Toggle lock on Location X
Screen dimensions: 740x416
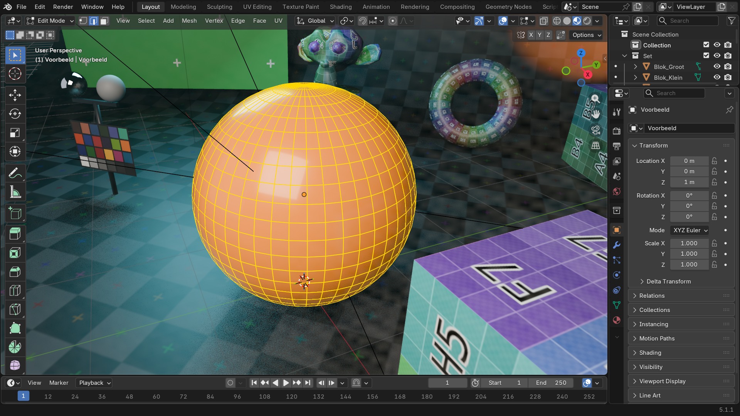coord(715,161)
